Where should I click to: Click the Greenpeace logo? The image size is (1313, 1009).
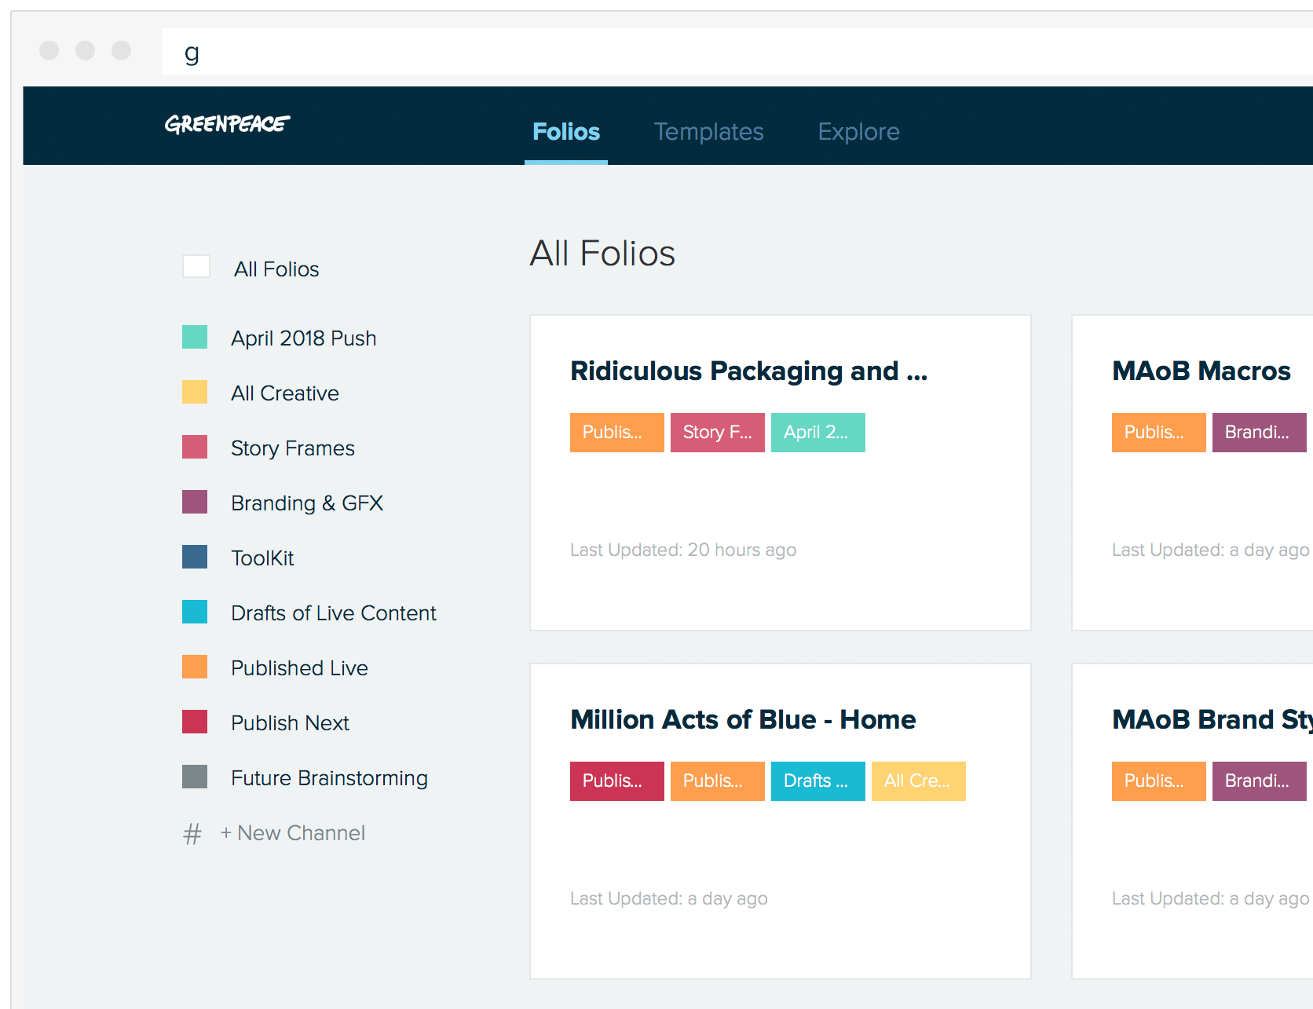[227, 124]
